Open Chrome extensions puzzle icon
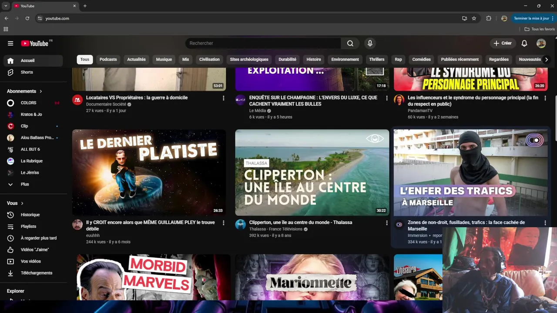 point(489,18)
